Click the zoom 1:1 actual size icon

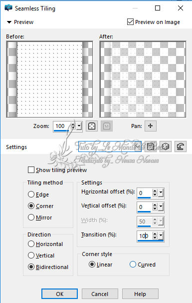(x=107, y=126)
